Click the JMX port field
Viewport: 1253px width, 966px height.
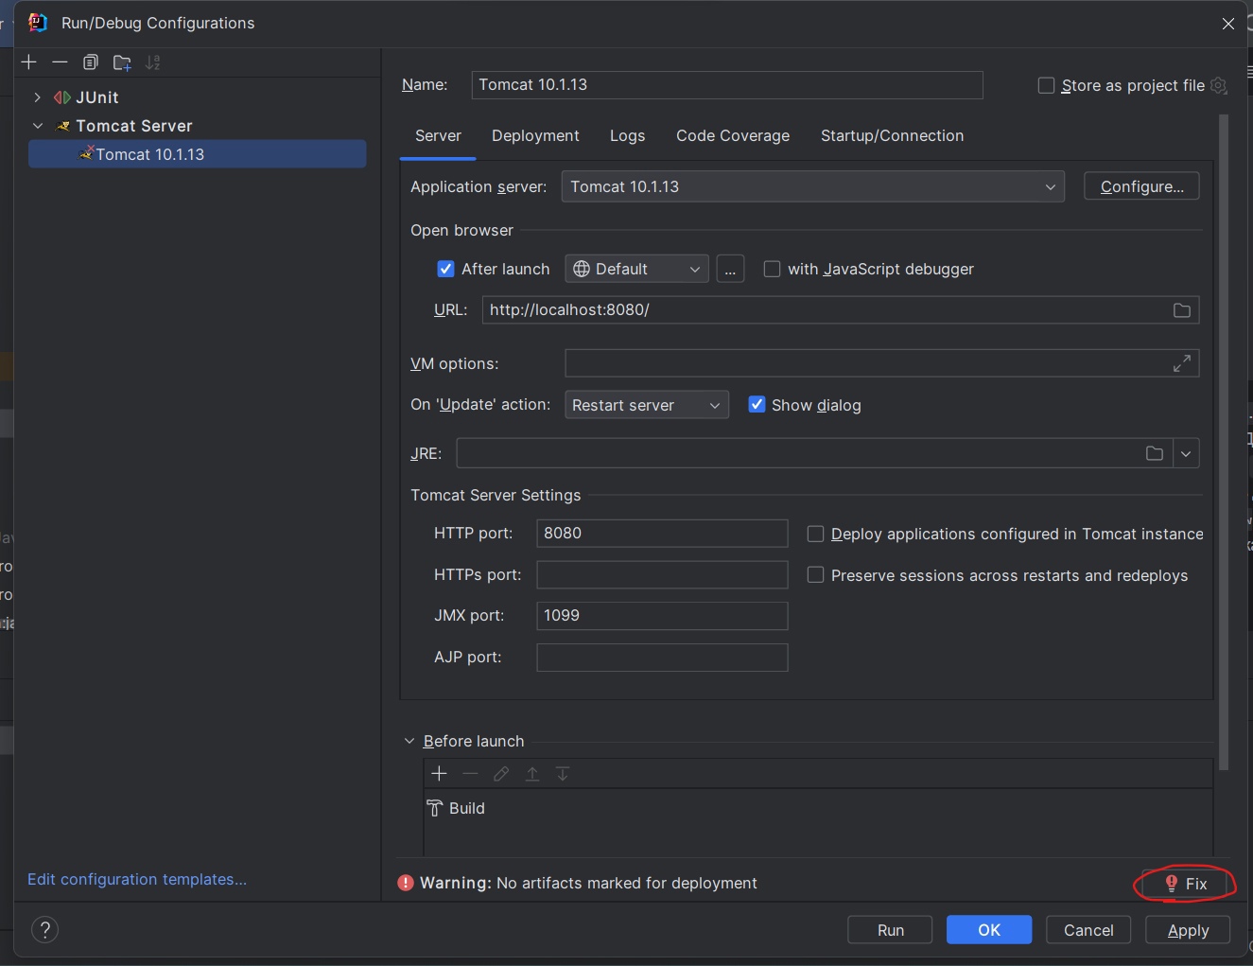(x=662, y=615)
